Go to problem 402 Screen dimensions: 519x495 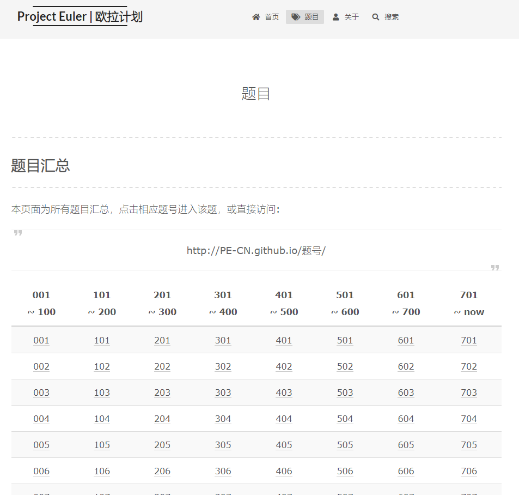pyautogui.click(x=284, y=366)
